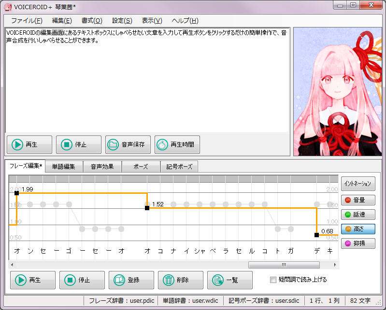
Task: Open the 書式(O) menu
Action: (92, 21)
